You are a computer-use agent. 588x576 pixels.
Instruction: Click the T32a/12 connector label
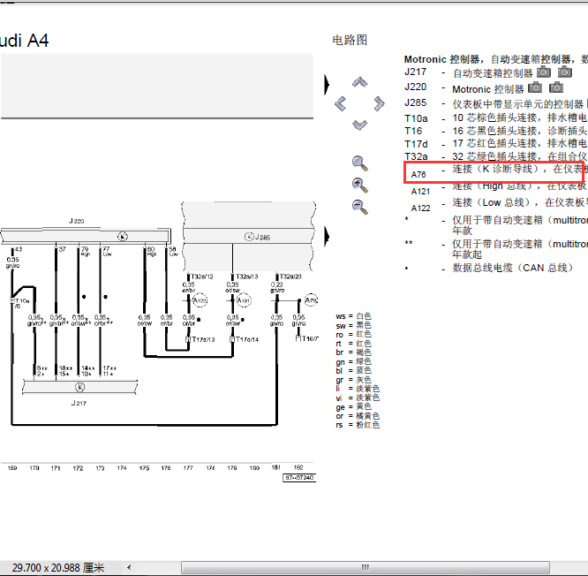coord(202,277)
